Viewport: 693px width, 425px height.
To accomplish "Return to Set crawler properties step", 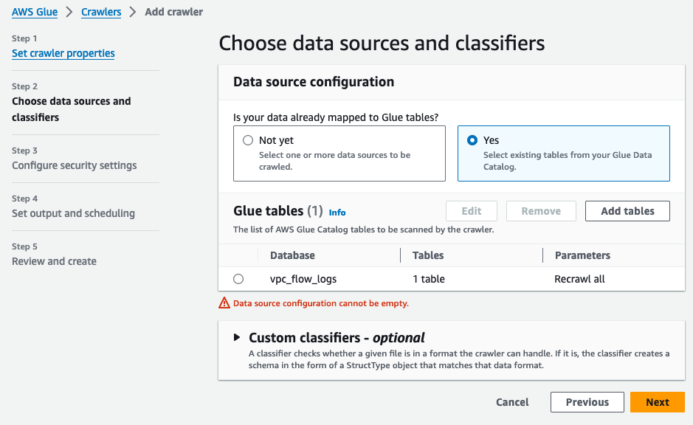I will coord(63,53).
